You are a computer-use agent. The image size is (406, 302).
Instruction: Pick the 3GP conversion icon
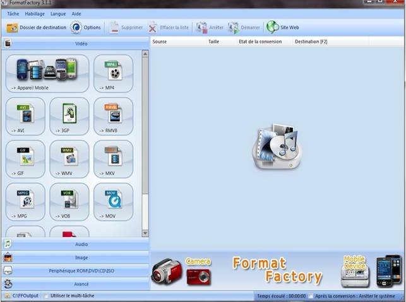(69, 115)
